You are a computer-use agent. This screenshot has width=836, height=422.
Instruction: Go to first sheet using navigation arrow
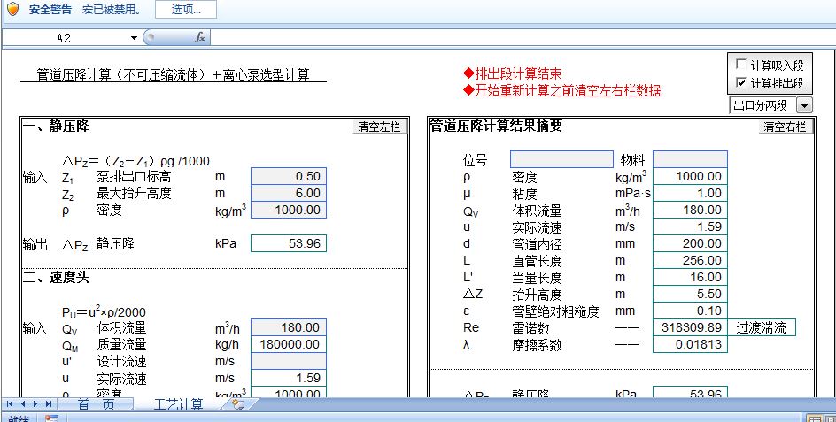pos(10,404)
